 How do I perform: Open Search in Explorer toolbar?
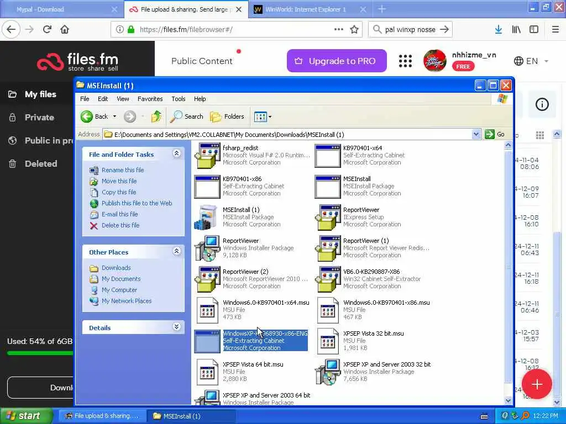[187, 116]
